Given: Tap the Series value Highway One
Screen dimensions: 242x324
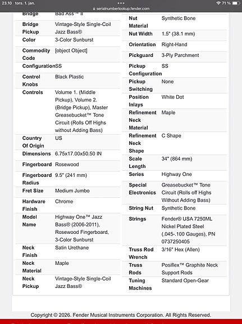Looking at the screenshot, I should coord(176,174).
